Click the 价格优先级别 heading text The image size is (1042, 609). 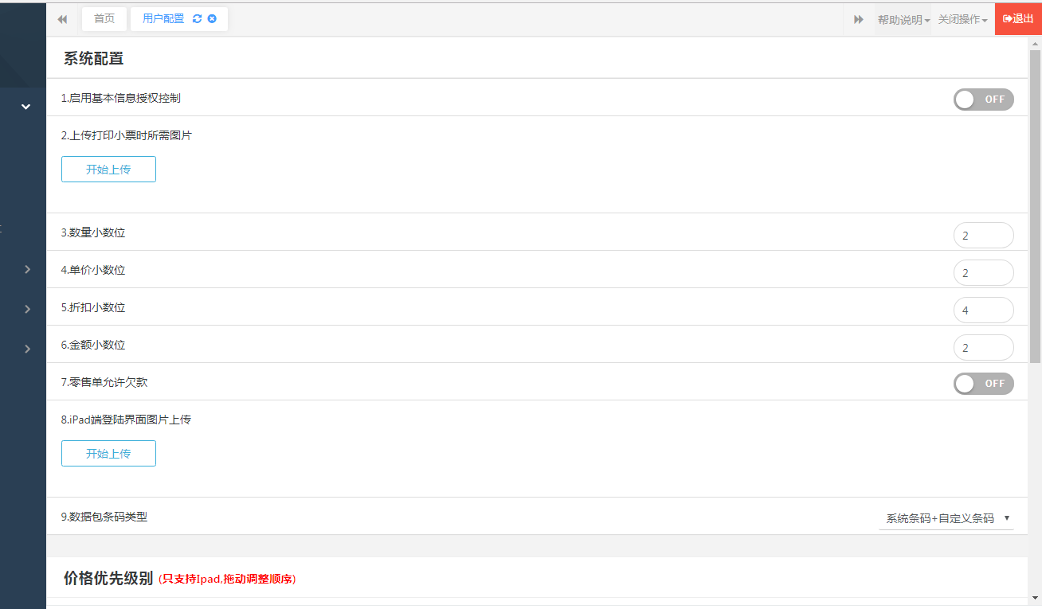(108, 579)
